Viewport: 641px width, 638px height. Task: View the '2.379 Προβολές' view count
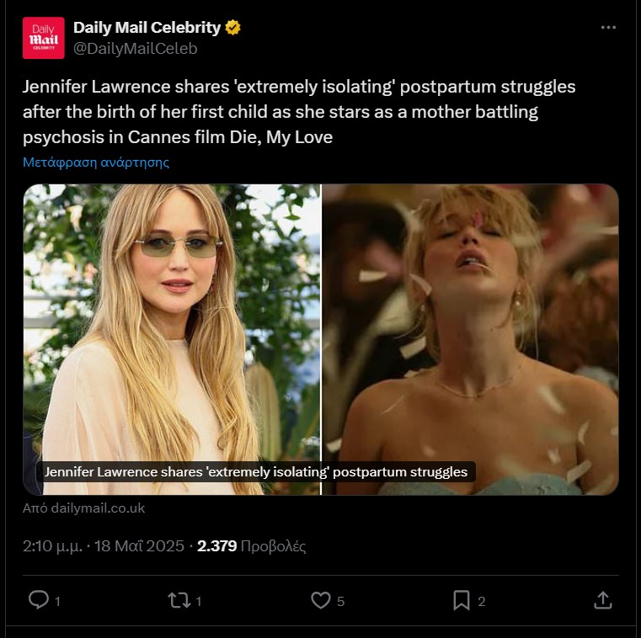(251, 546)
